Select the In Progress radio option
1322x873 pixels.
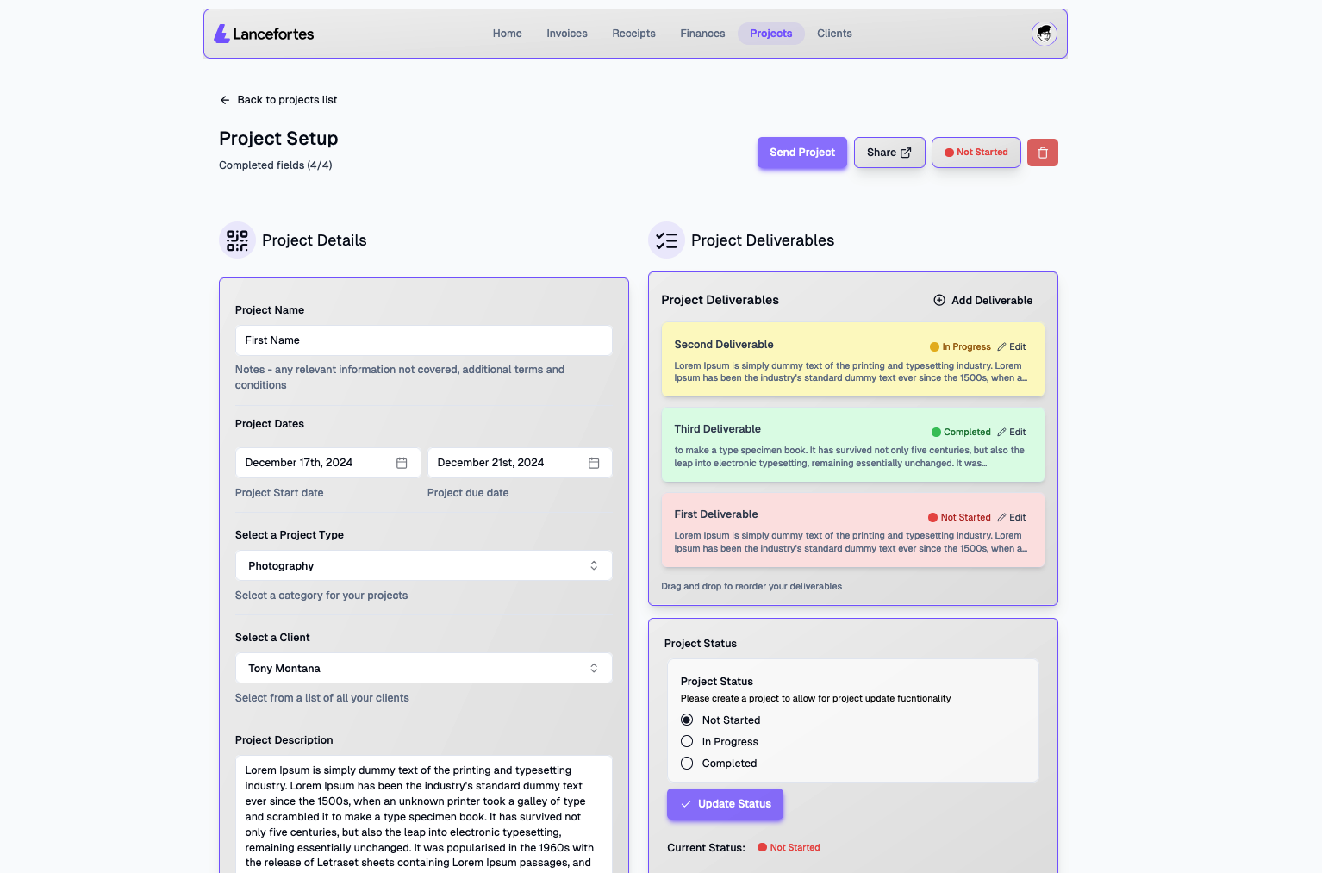point(687,742)
